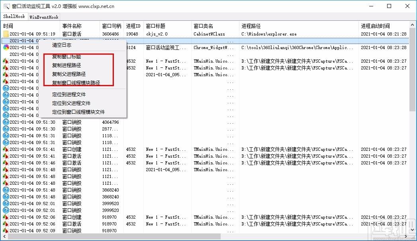Click the horizontal scrollbar thumb
417x241 pixels.
(114, 236)
